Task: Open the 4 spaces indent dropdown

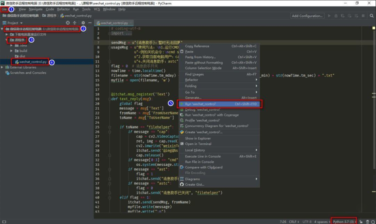Action: click(322, 222)
